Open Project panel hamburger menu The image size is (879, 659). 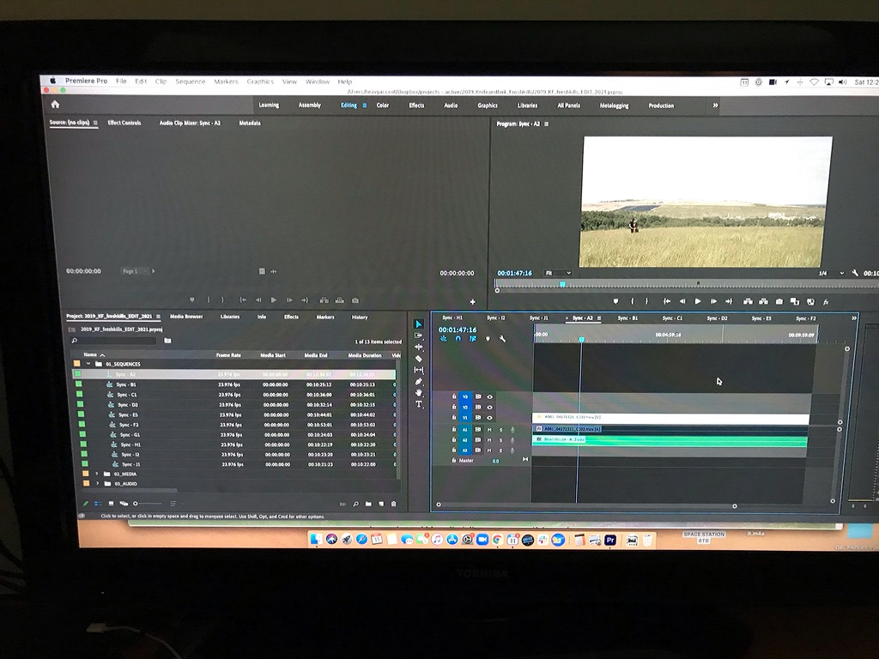(158, 316)
